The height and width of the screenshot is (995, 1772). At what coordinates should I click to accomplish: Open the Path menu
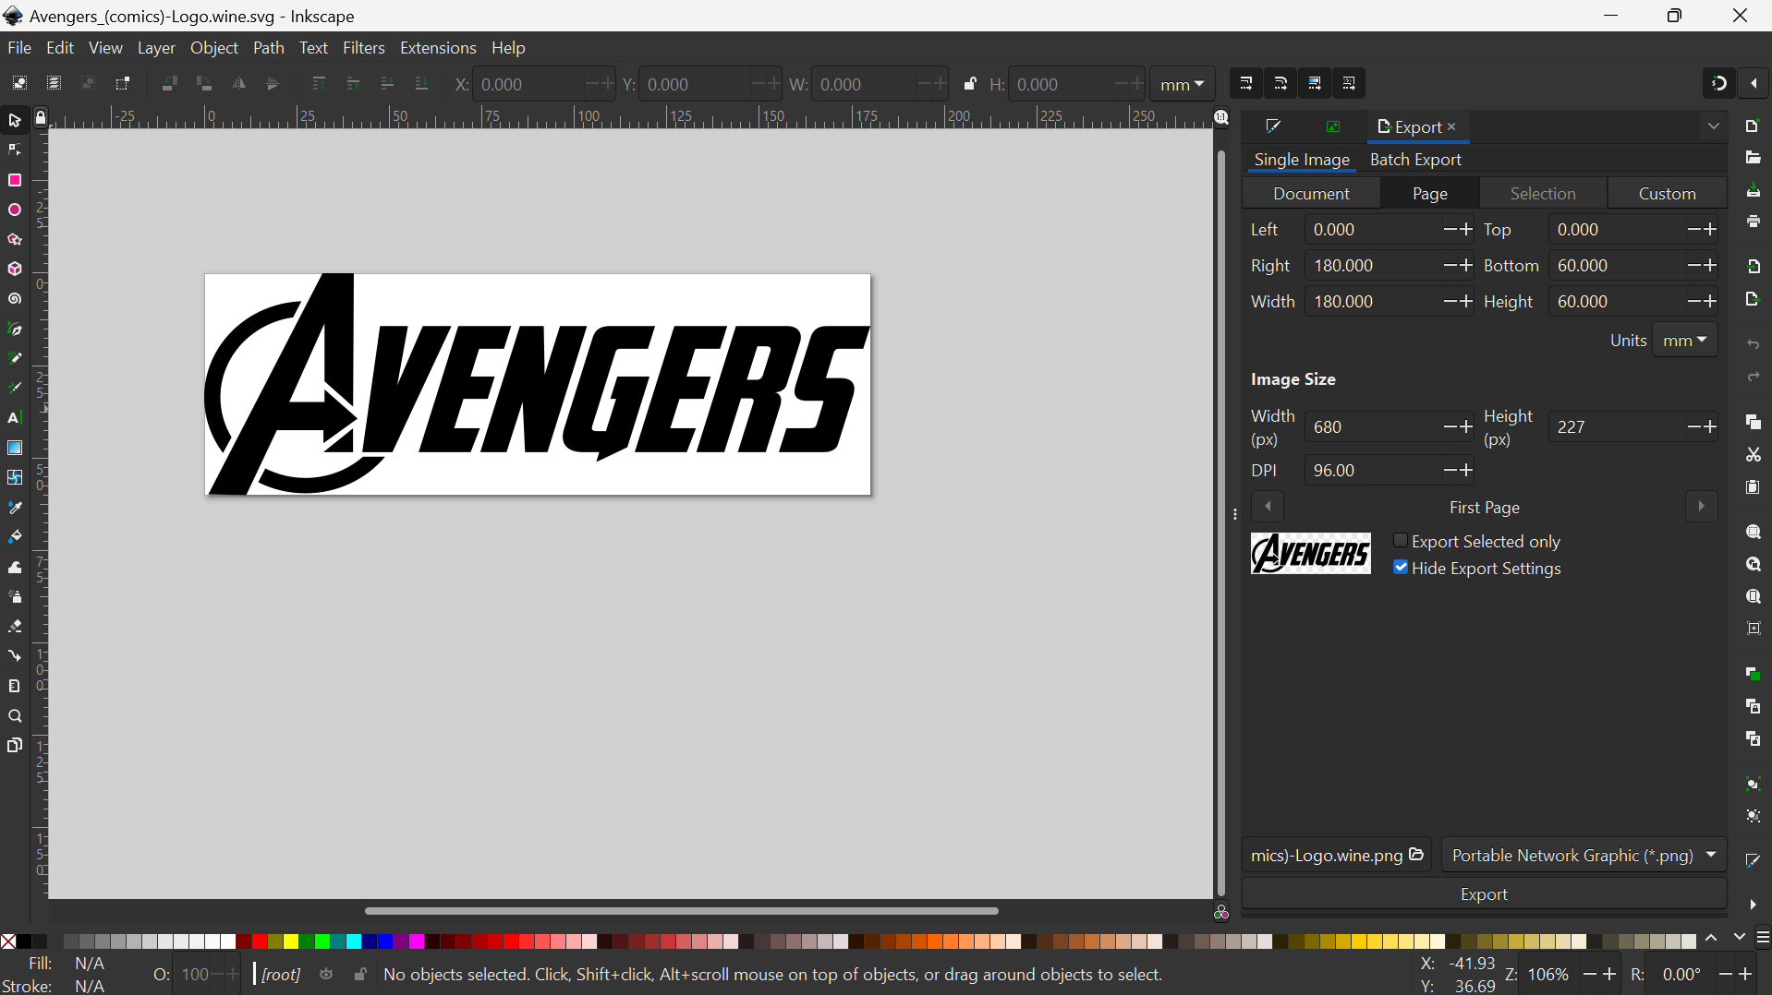pyautogui.click(x=268, y=48)
